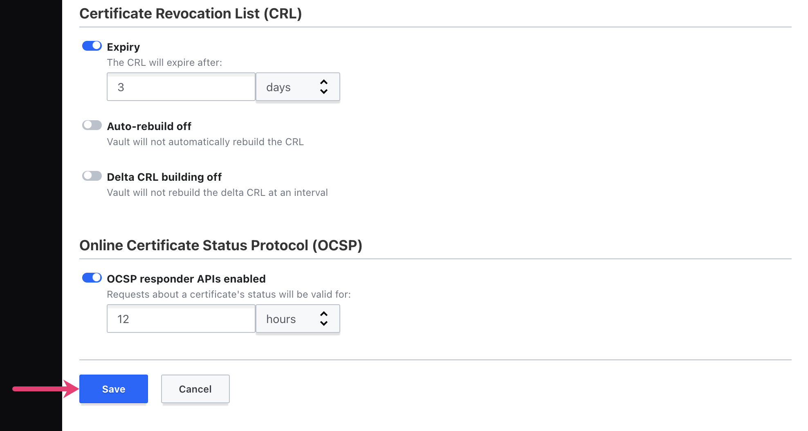
Task: Click the CRL expiry value field showing 3
Action: pyautogui.click(x=180, y=87)
